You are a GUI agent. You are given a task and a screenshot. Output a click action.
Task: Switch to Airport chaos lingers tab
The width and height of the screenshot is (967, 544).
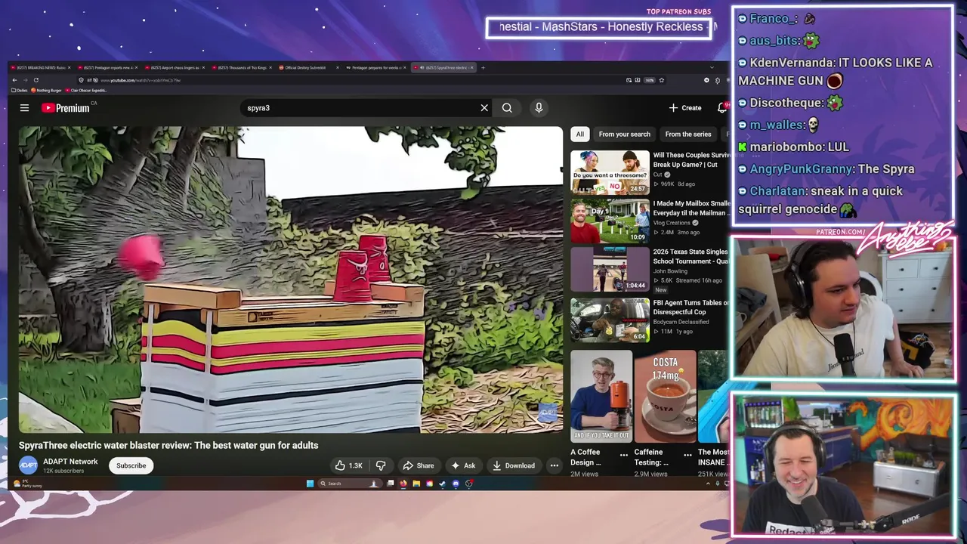point(175,68)
